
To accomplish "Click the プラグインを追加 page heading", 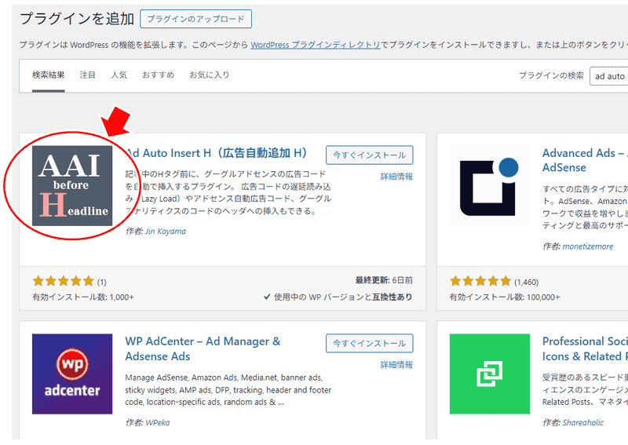I will (x=77, y=19).
